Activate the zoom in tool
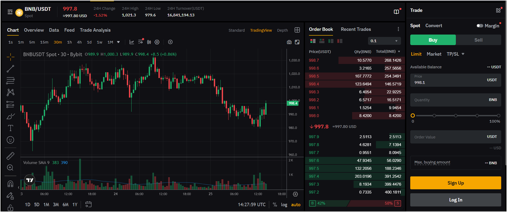This screenshot has width=507, height=212. click(x=10, y=168)
